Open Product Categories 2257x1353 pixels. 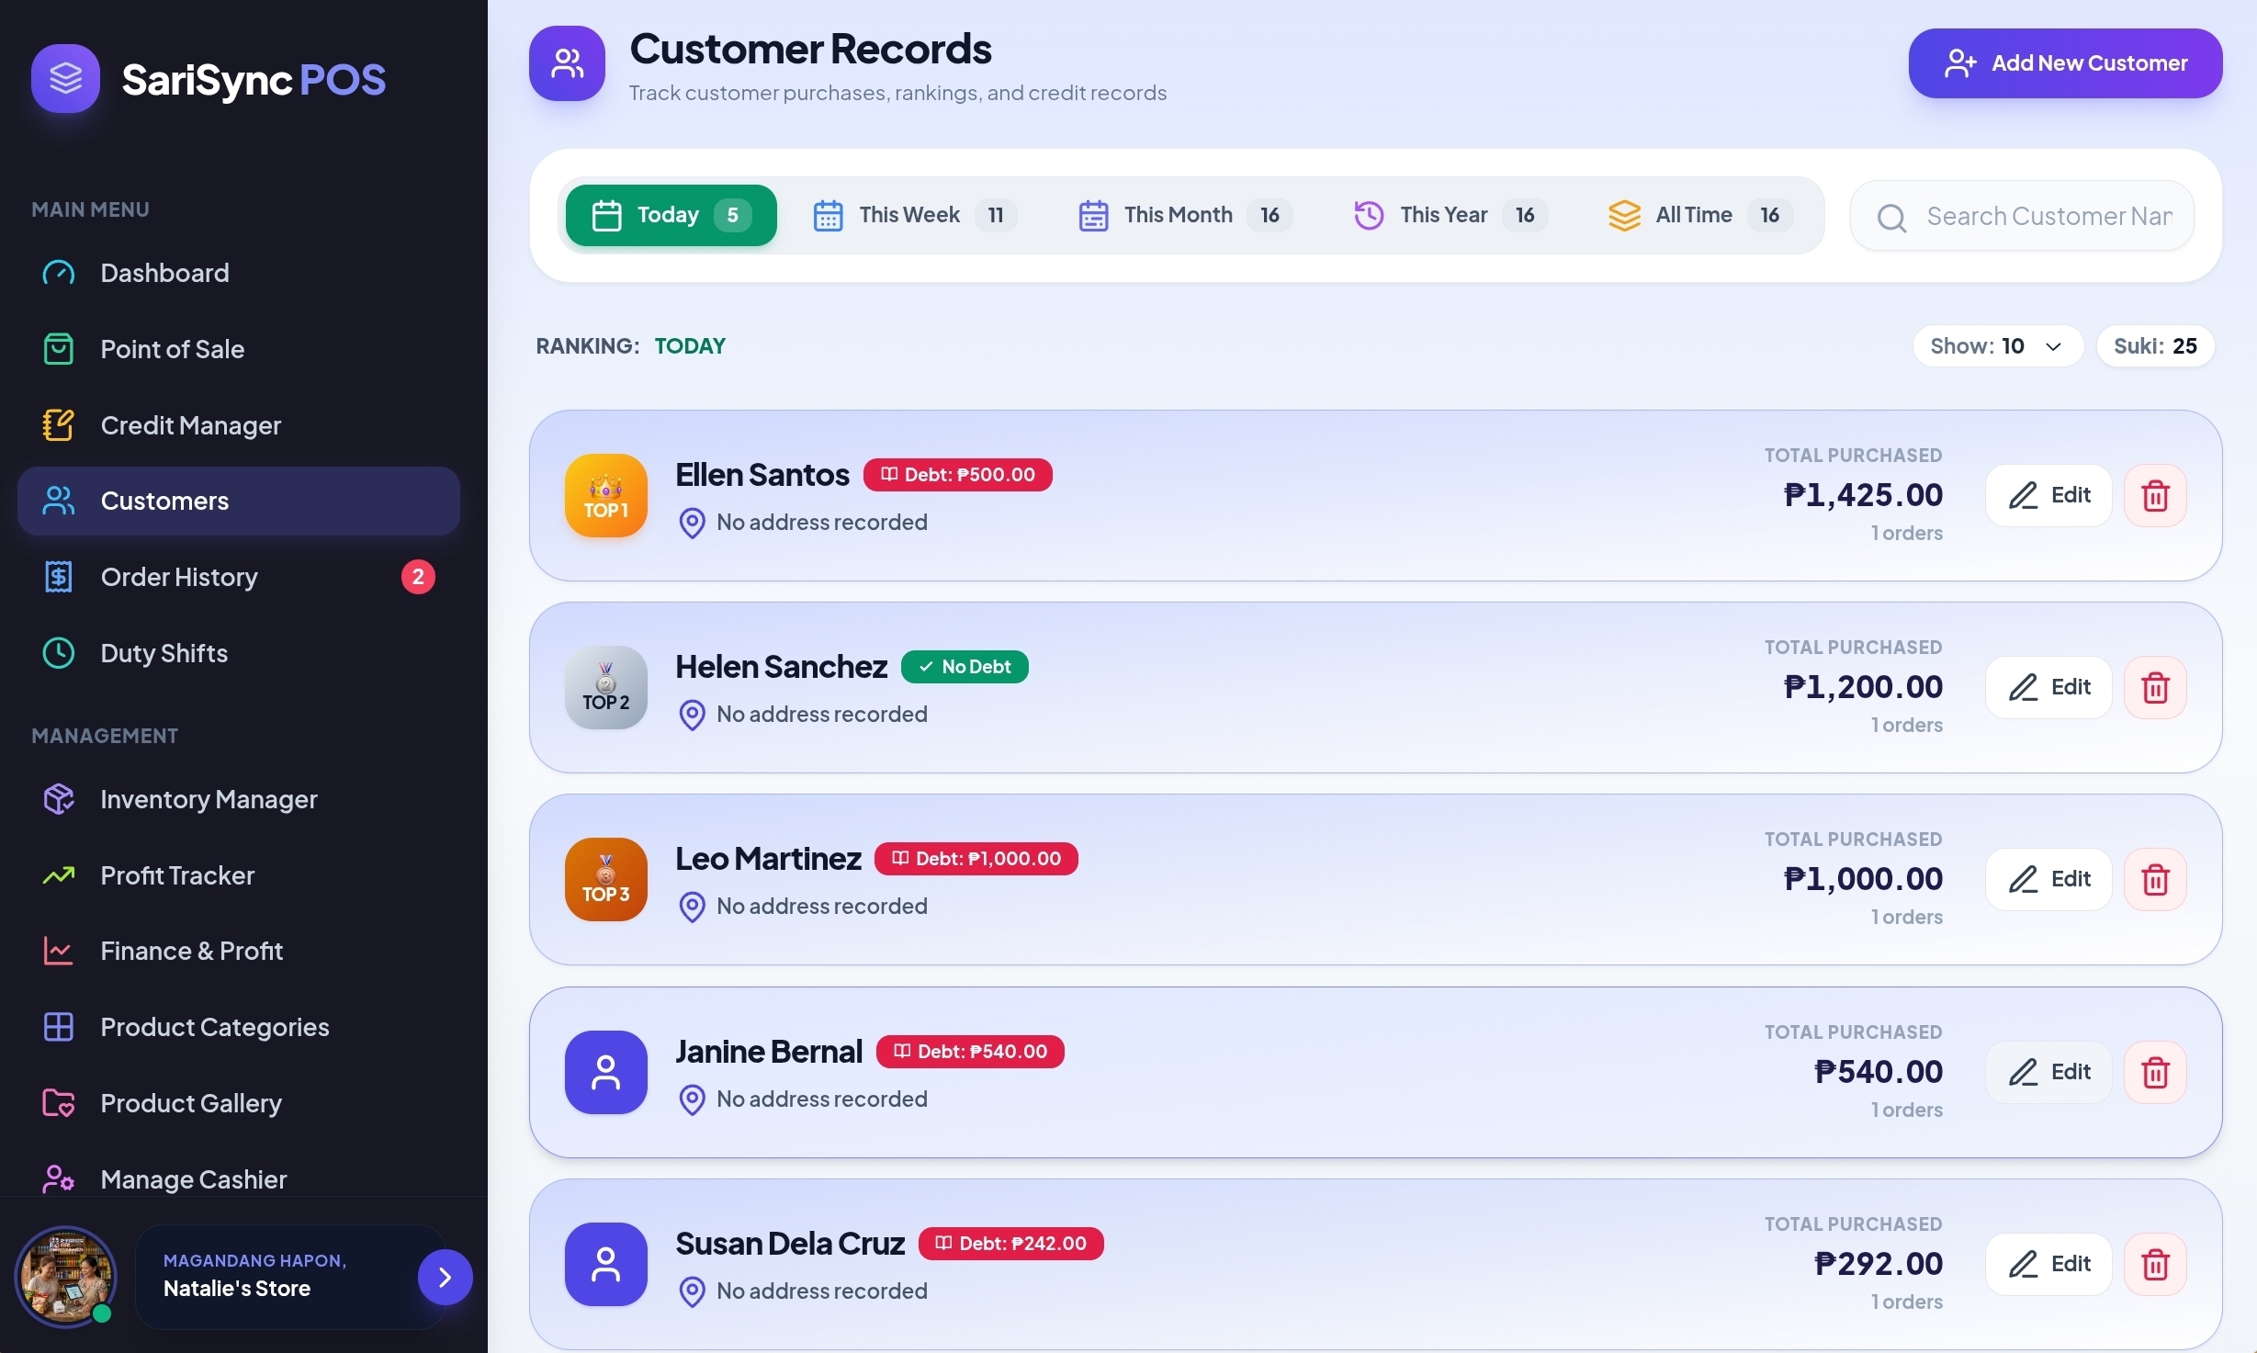238,1027
